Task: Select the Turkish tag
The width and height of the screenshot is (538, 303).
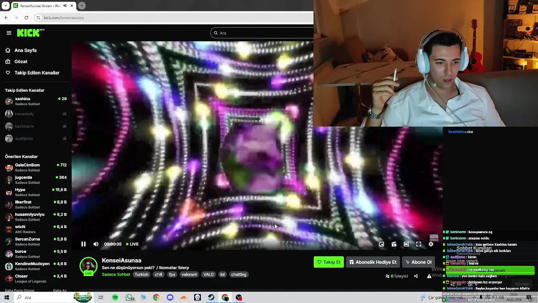Action: 141,274
